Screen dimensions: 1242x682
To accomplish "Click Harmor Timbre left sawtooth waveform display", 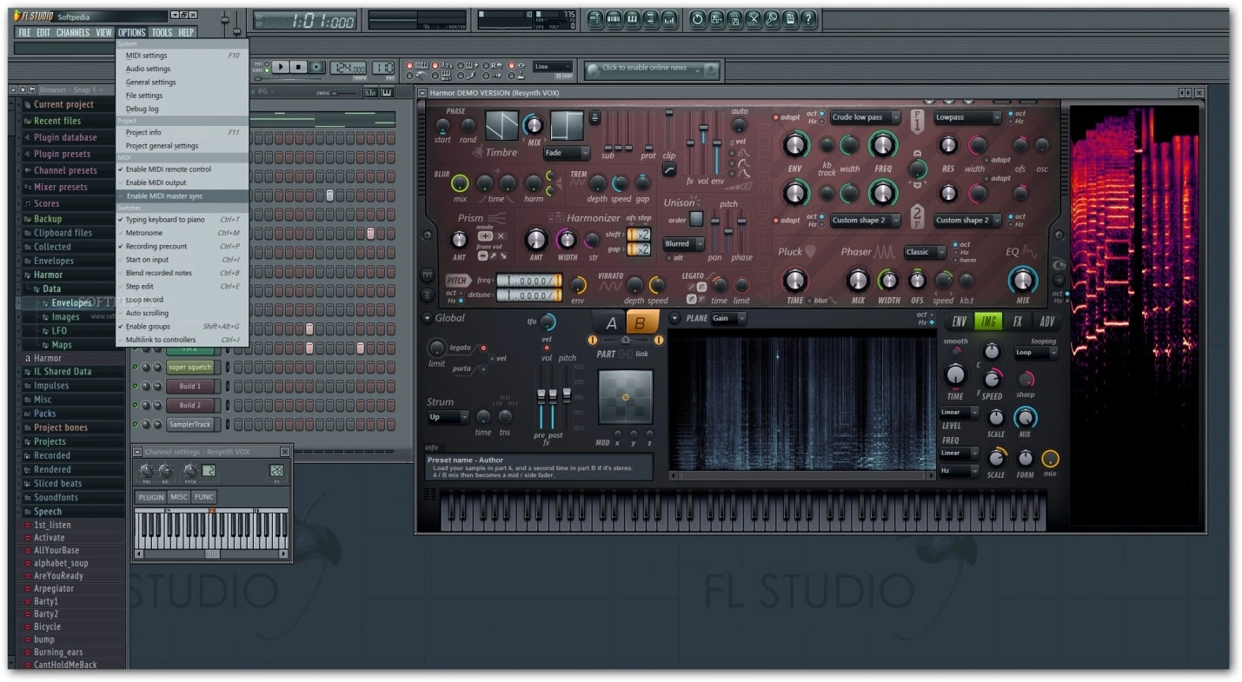I will [x=501, y=126].
